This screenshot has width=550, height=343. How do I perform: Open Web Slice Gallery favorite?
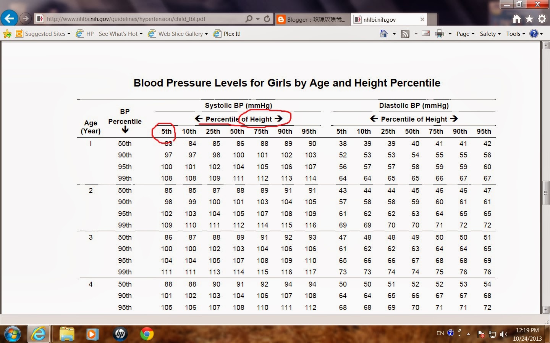click(x=178, y=34)
